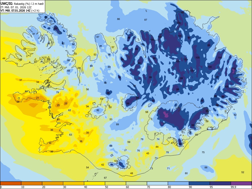
Task: Click the map value '26'
Action: point(18,102)
